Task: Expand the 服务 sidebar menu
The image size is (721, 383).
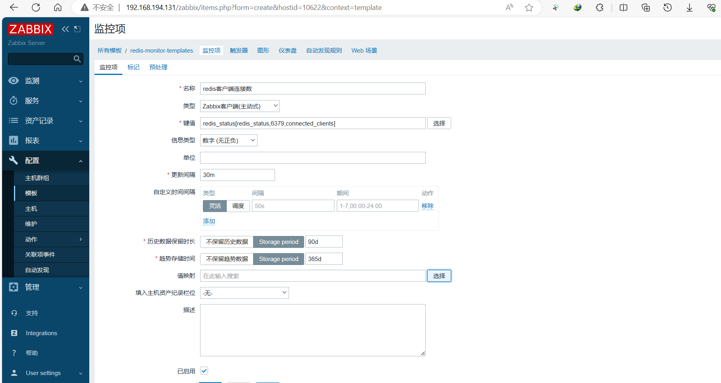Action: [x=46, y=101]
